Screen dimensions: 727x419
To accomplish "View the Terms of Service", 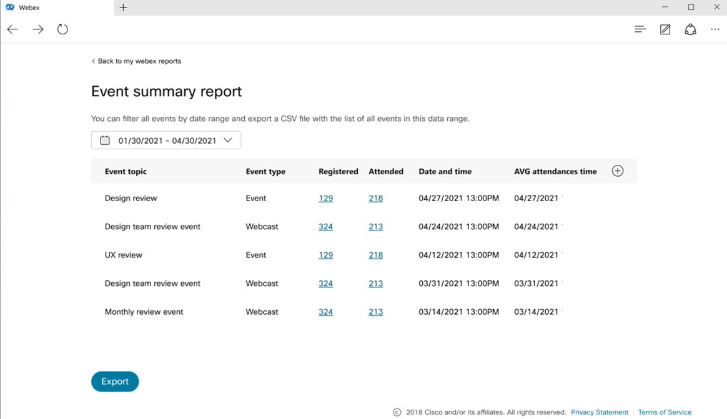I will click(665, 412).
